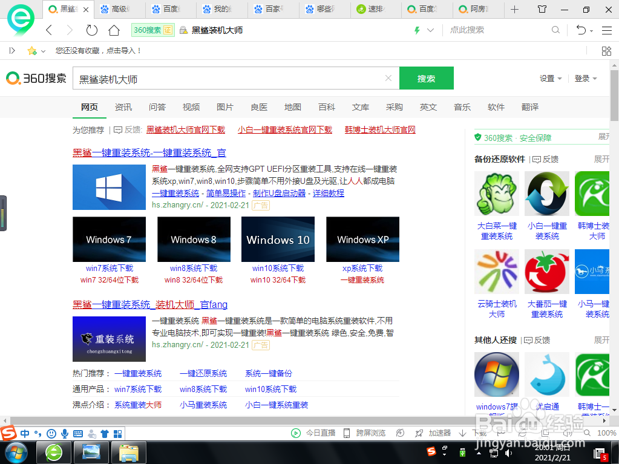
Task: Click the 详细教程 sub-link
Action: tap(329, 193)
